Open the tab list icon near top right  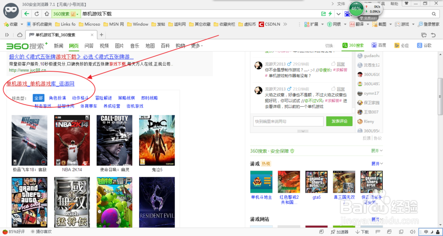point(424,35)
